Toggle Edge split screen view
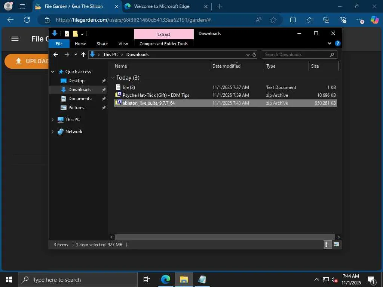The height and width of the screenshot is (287, 383). [293, 20]
